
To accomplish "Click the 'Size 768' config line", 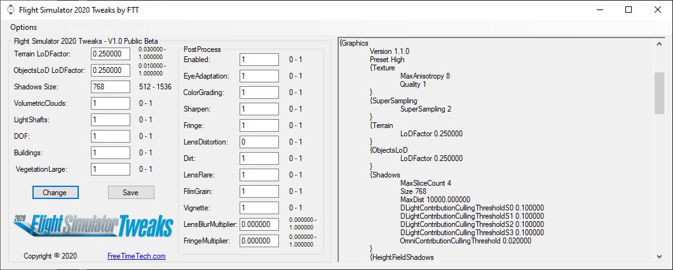I will pos(413,191).
